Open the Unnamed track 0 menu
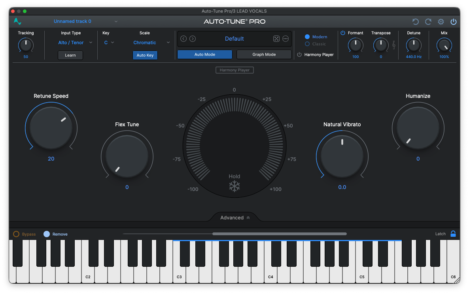Viewport: 469px width, 294px height. coord(72,21)
